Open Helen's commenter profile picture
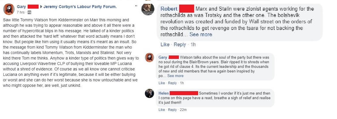337x119 pixels. tap(149, 94)
